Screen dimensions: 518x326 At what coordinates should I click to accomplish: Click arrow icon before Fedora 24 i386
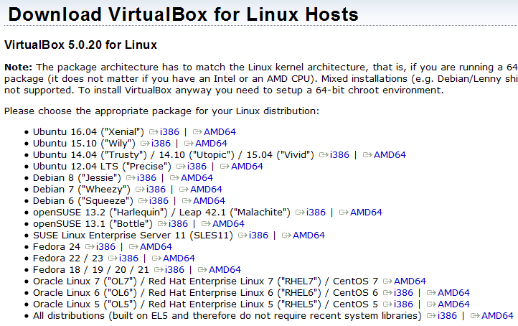pyautogui.click(x=90, y=246)
